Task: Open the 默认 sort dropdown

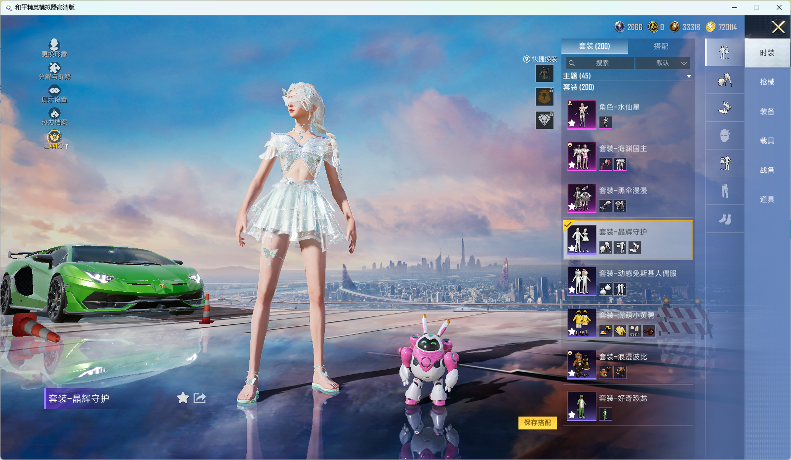Action: pyautogui.click(x=662, y=63)
